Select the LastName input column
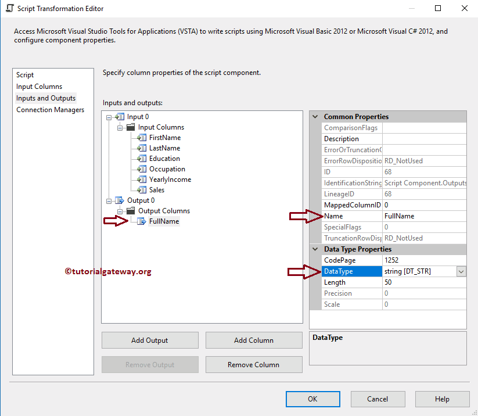The image size is (478, 416). click(x=164, y=148)
